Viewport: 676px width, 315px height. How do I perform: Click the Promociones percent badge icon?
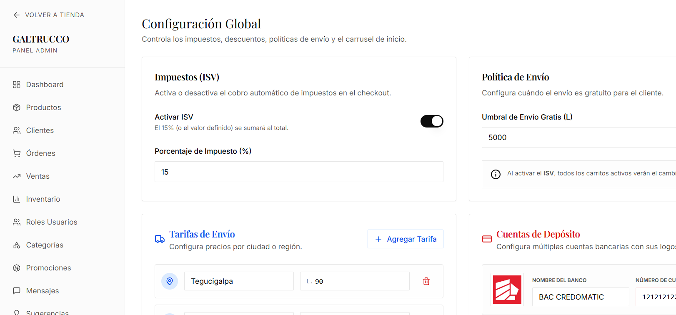17,268
